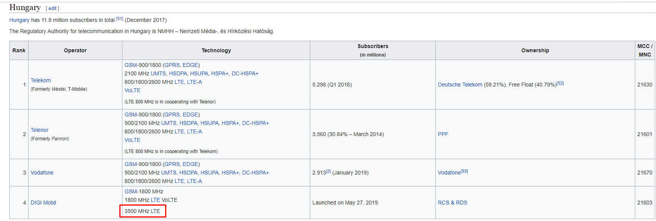
Task: Click HSUPA link in Telekom row
Action: pyautogui.click(x=199, y=73)
